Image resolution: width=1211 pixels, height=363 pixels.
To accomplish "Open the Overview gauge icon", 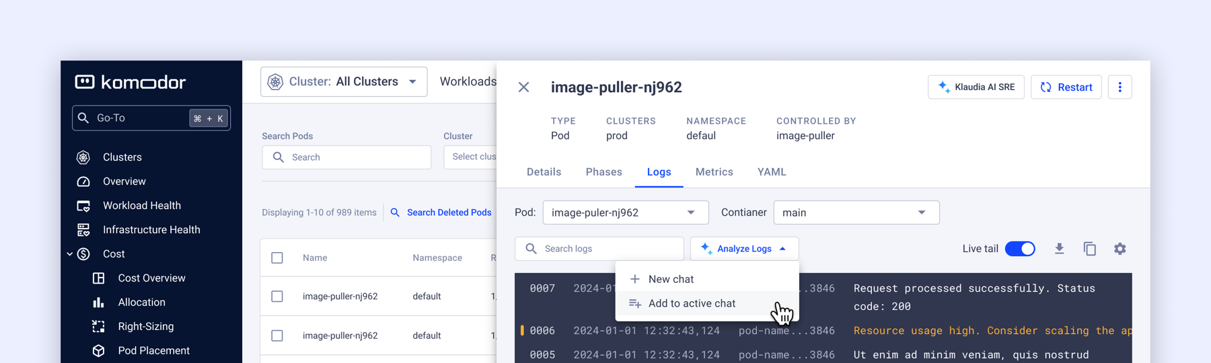I will [83, 182].
